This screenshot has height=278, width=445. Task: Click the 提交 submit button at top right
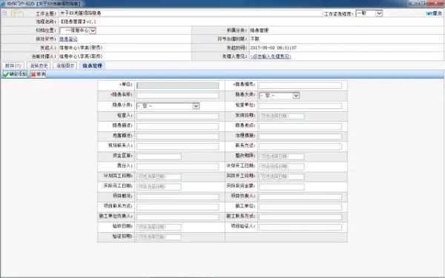click(x=434, y=13)
